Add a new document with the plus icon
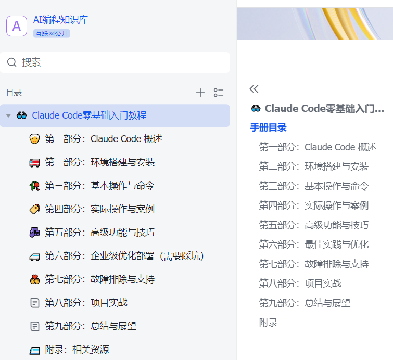Image resolution: width=393 pixels, height=360 pixels. 200,93
